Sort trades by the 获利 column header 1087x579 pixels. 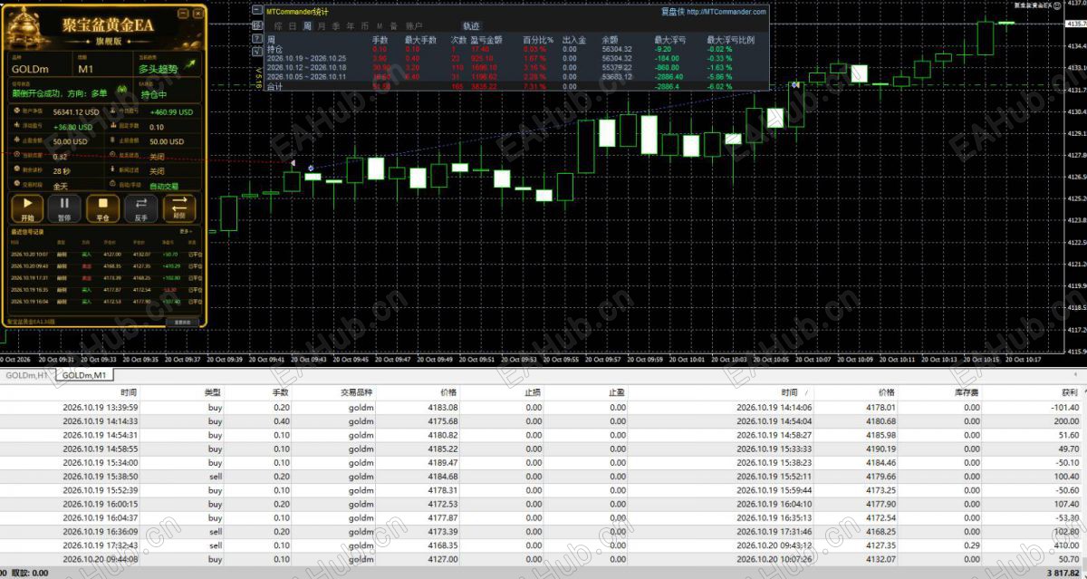(x=1069, y=392)
